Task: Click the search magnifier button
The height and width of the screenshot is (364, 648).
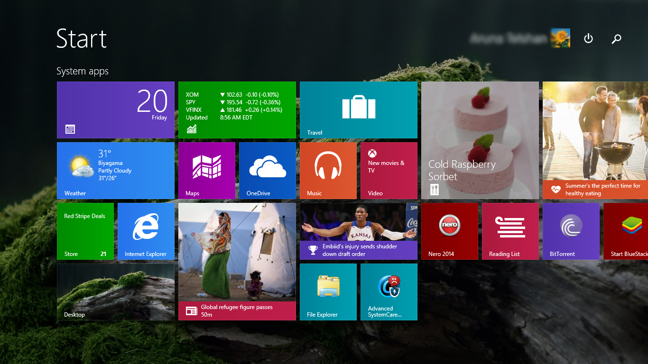Action: point(616,39)
